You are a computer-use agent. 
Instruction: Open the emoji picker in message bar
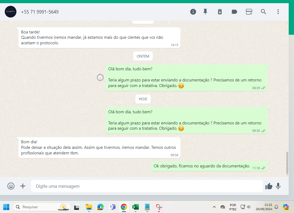tap(11, 186)
